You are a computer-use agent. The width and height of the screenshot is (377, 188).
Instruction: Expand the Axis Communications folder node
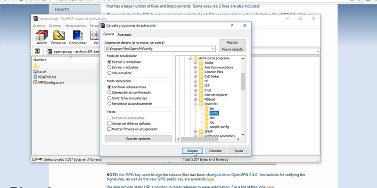click(196, 67)
